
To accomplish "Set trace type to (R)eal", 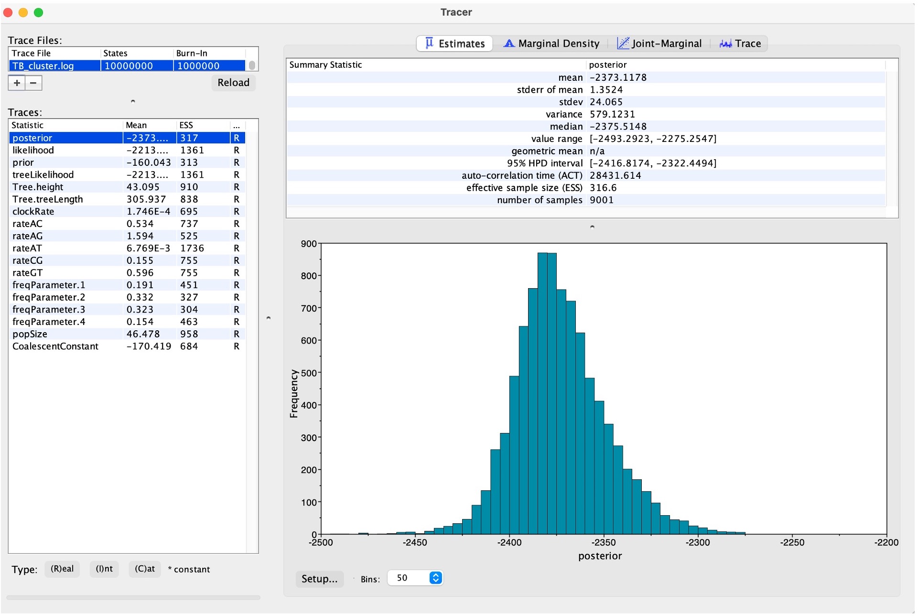I will (62, 569).
